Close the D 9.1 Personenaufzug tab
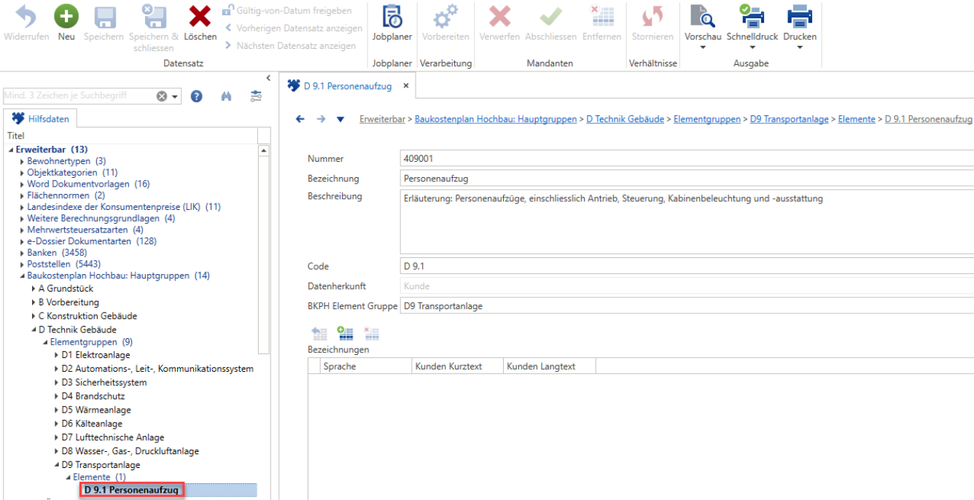Viewport: 974px width, 500px height. pyautogui.click(x=406, y=86)
